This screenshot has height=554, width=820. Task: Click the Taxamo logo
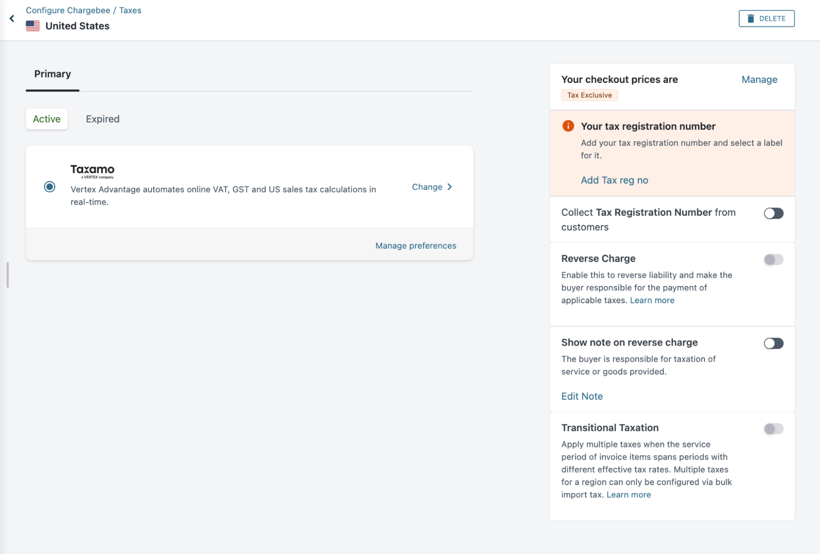[92, 171]
